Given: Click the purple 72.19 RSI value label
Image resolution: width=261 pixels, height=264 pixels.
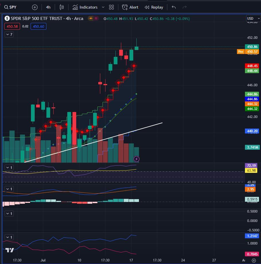Looking at the screenshot, I should coord(251,165).
